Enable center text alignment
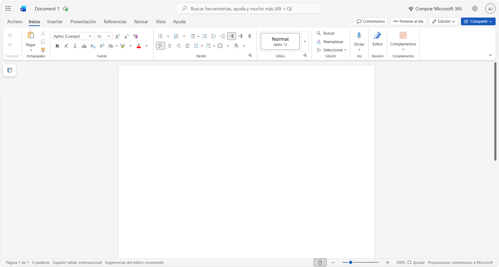Screen dimensions: 499x267 pyautogui.click(x=170, y=46)
